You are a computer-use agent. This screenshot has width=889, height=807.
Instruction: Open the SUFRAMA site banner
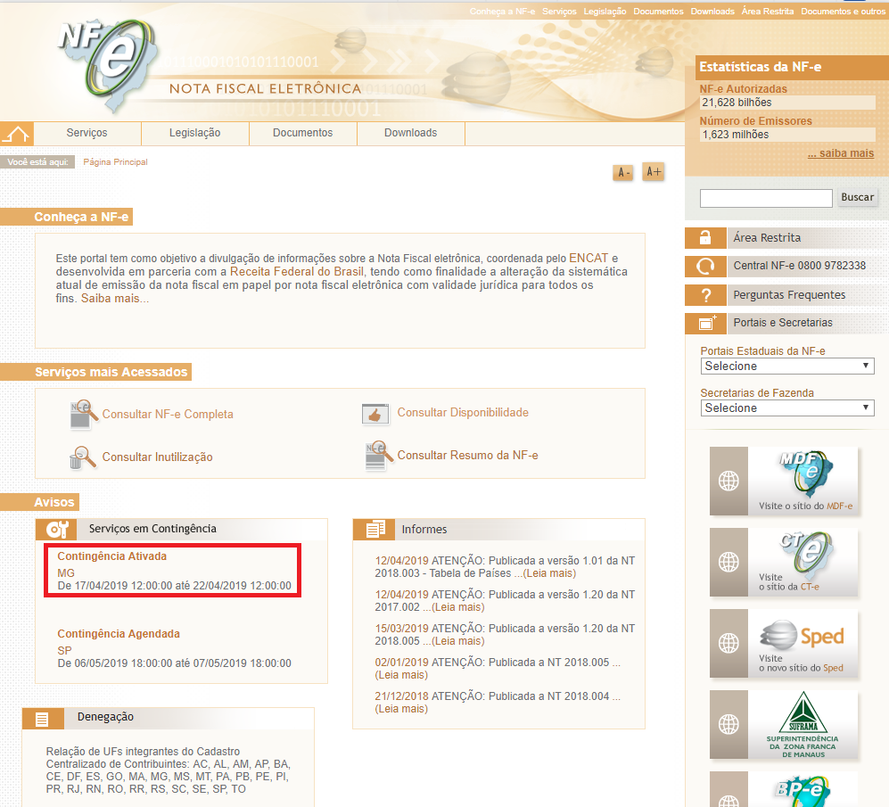coord(784,724)
